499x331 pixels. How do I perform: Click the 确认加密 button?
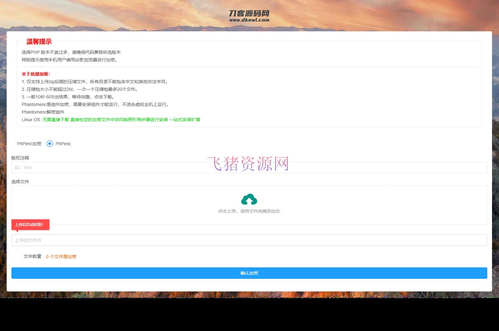point(249,273)
